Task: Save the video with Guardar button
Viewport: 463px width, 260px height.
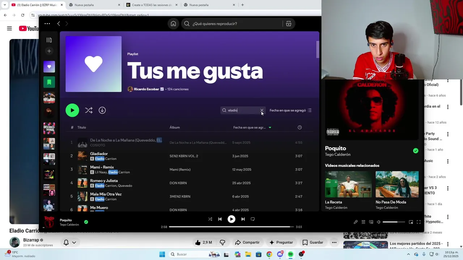Action: [x=313, y=242]
